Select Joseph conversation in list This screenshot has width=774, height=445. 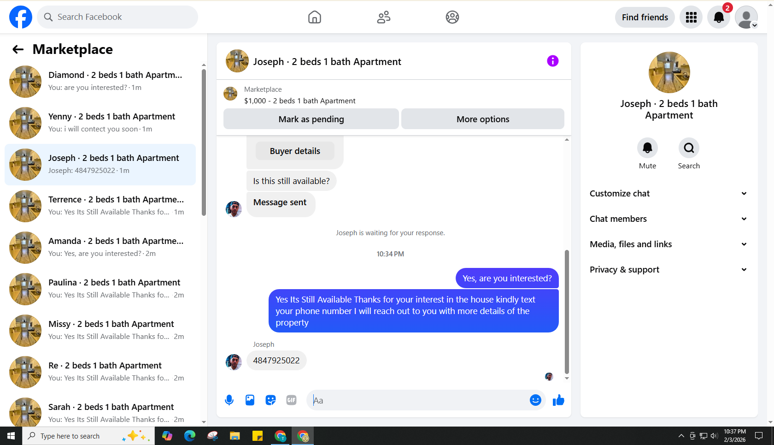click(100, 165)
